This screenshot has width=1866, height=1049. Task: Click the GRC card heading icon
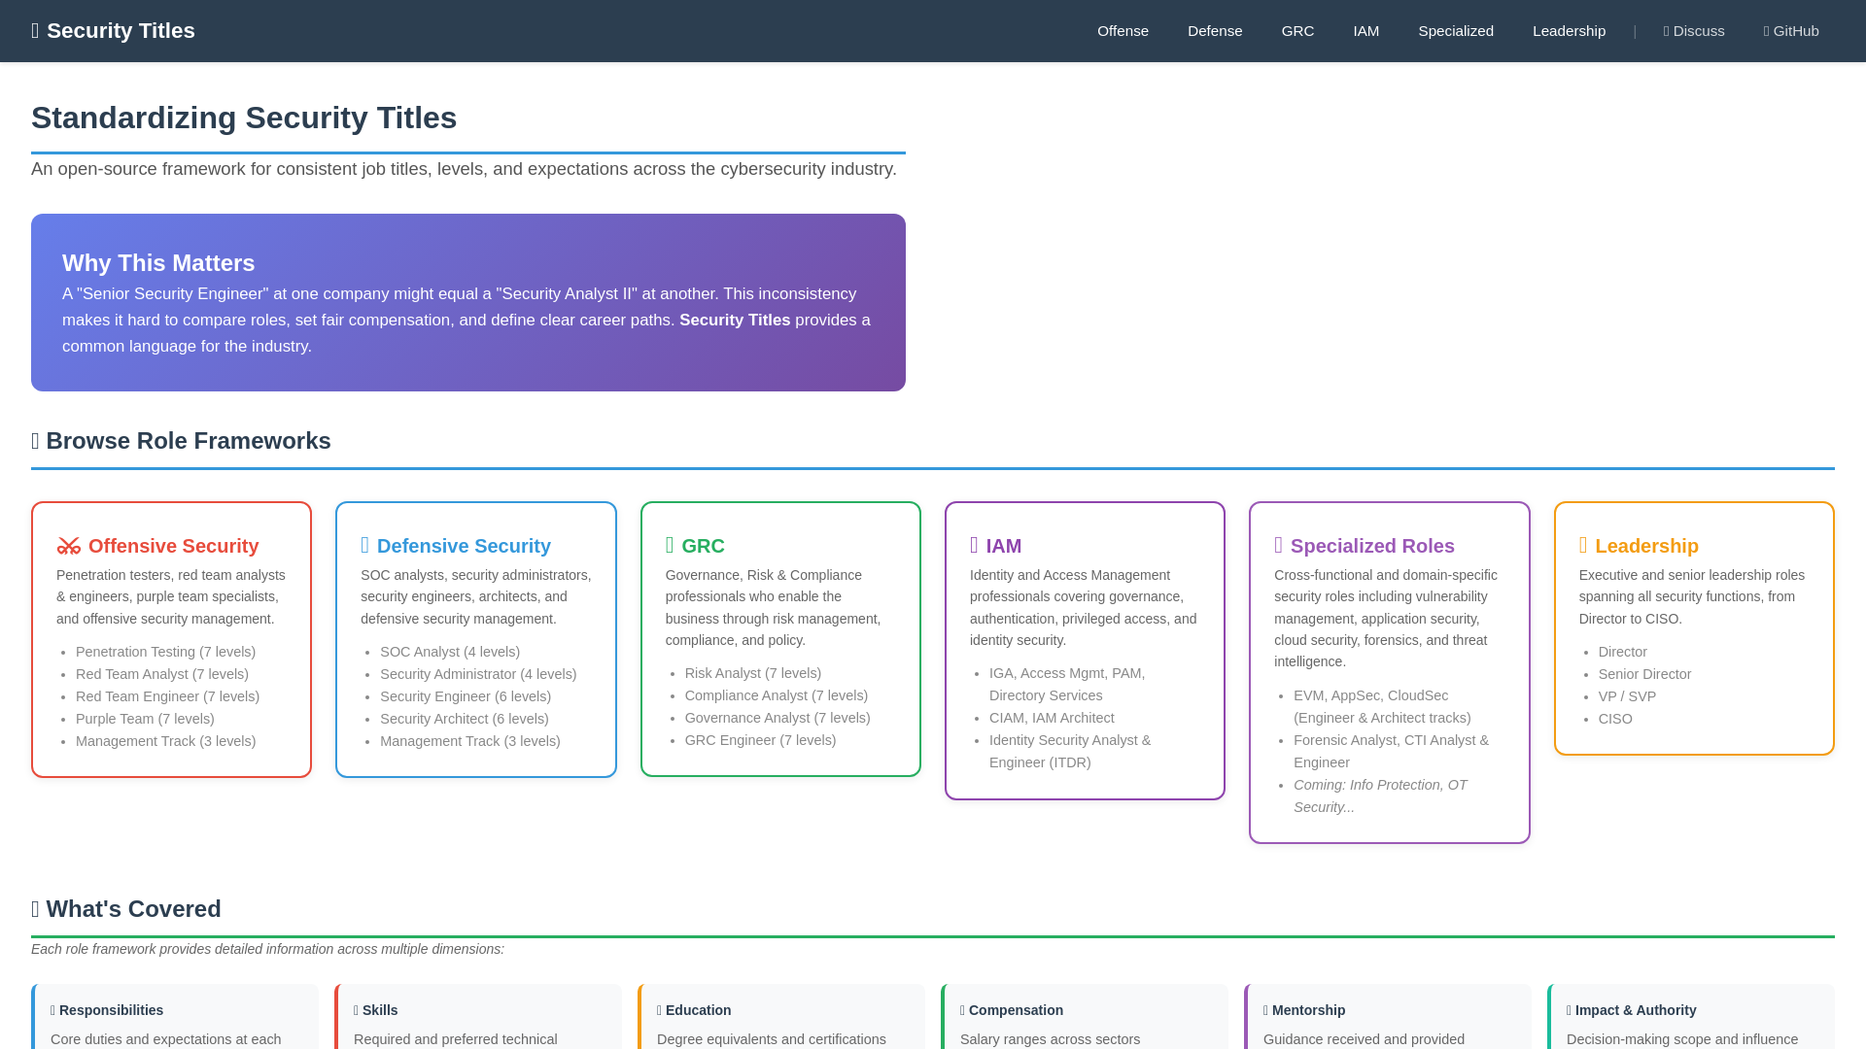[670, 546]
